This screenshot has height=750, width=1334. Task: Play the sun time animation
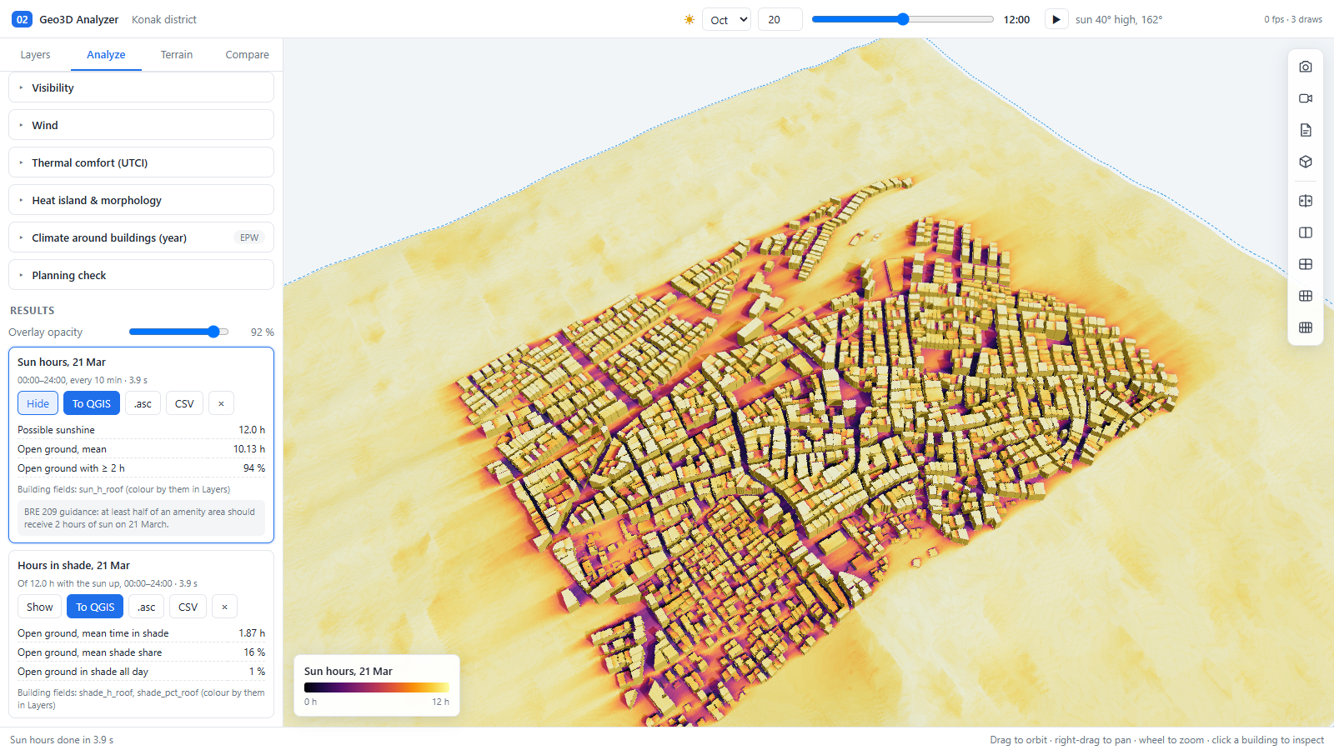[1056, 19]
